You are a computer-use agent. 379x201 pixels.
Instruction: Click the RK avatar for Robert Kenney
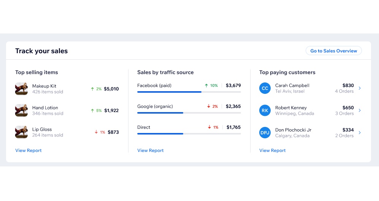pos(265,111)
